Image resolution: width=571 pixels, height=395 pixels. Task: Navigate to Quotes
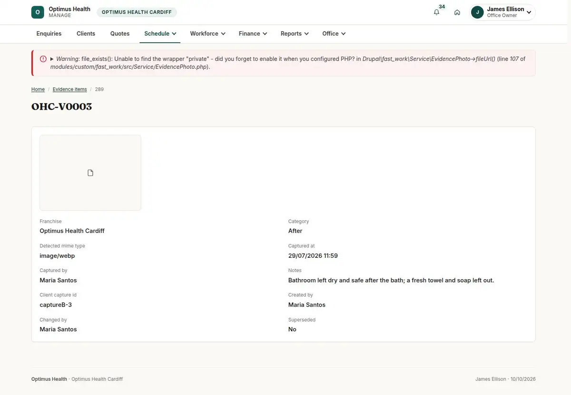(120, 34)
